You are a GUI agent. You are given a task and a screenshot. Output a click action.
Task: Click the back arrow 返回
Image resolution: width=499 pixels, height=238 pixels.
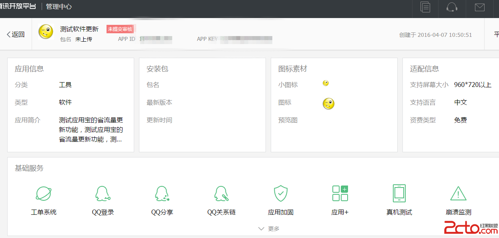tap(16, 34)
